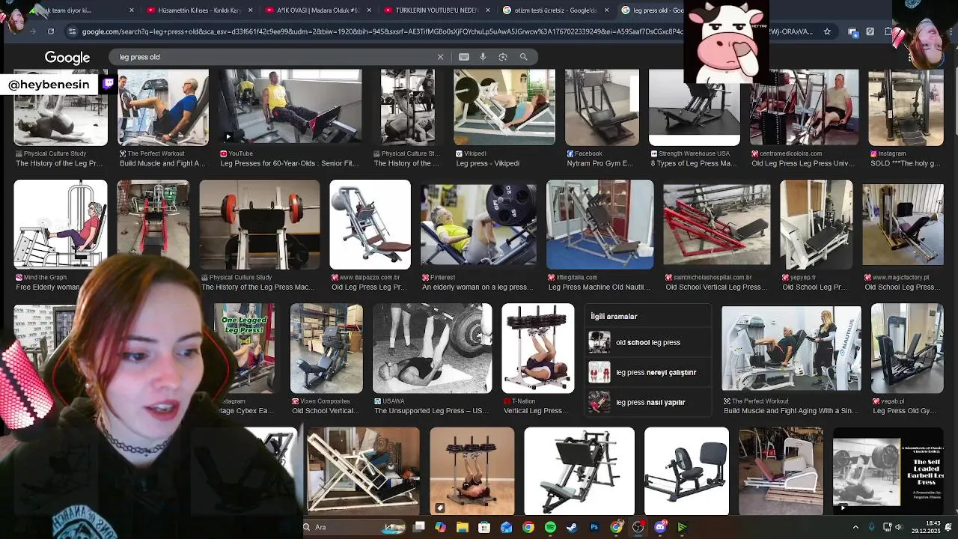958x539 pixels.
Task: Open magicfactory.pl 'Old School Leg Press' image
Action: tap(903, 225)
